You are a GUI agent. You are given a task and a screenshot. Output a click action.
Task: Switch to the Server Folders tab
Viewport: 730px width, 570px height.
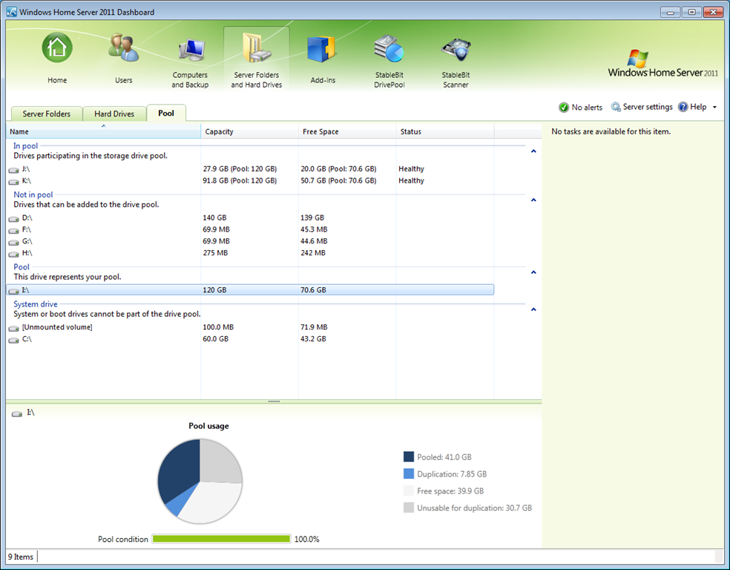47,114
